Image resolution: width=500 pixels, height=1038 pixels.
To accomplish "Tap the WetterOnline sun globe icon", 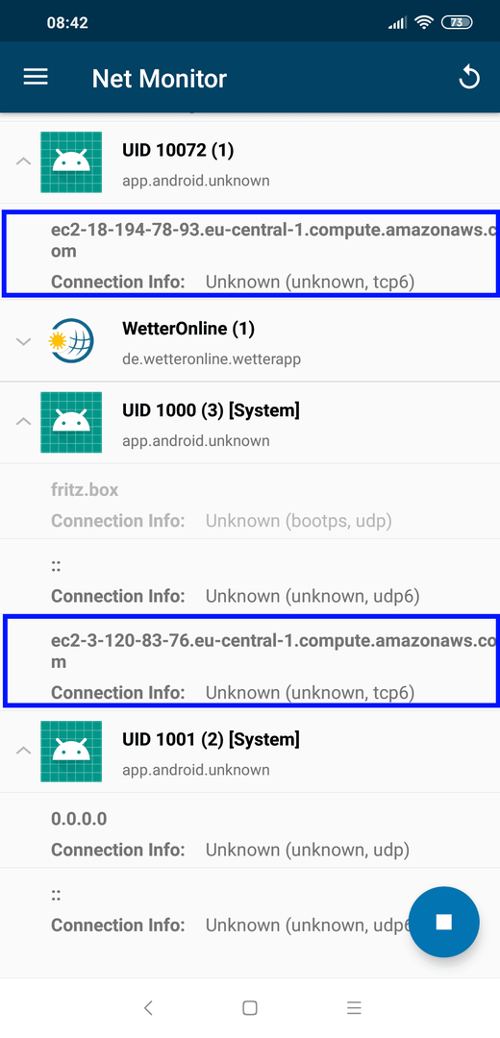I will tap(71, 341).
